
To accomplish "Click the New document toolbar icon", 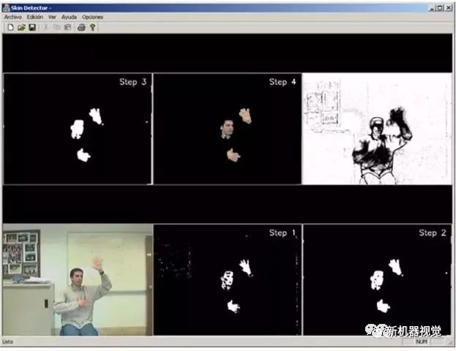I will [11, 28].
